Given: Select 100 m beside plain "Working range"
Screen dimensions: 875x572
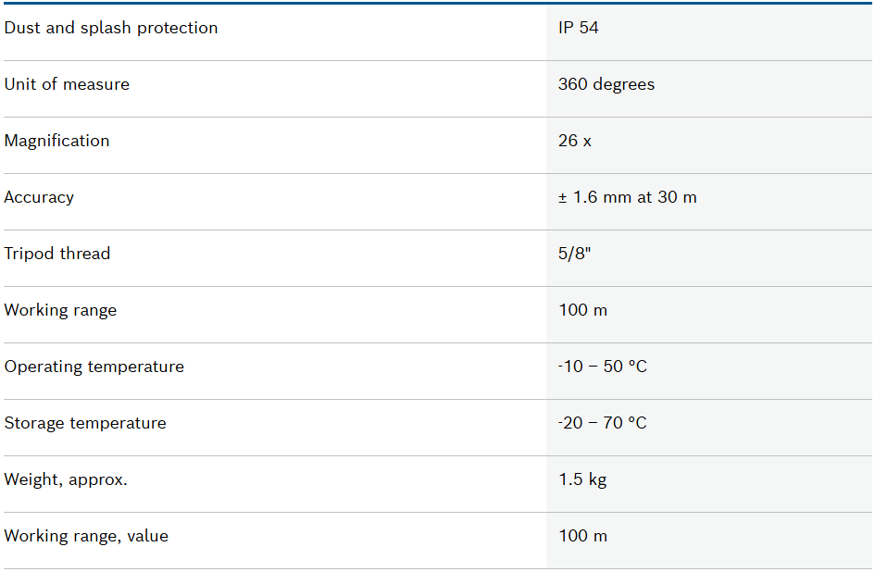Looking at the screenshot, I should point(583,310).
